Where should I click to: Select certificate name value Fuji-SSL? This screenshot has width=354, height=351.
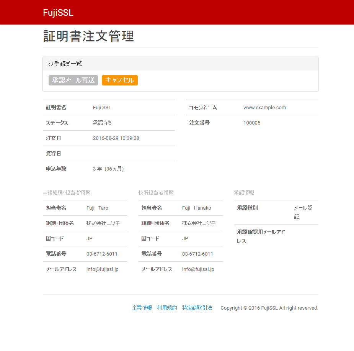click(102, 108)
